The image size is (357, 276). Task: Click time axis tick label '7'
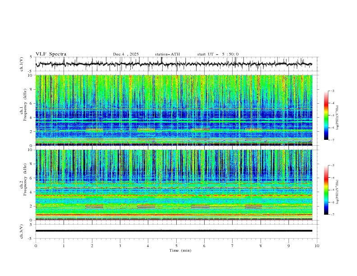[x=233, y=246]
